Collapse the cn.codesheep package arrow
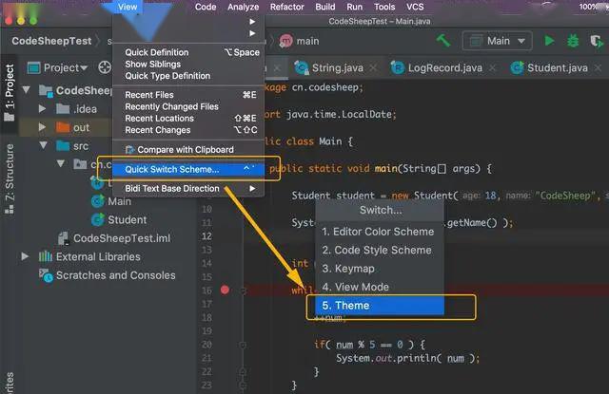 pyautogui.click(x=61, y=164)
